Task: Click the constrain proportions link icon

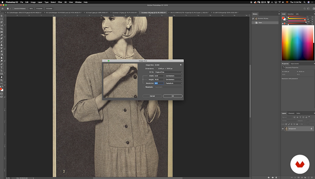Action: tap(143, 80)
